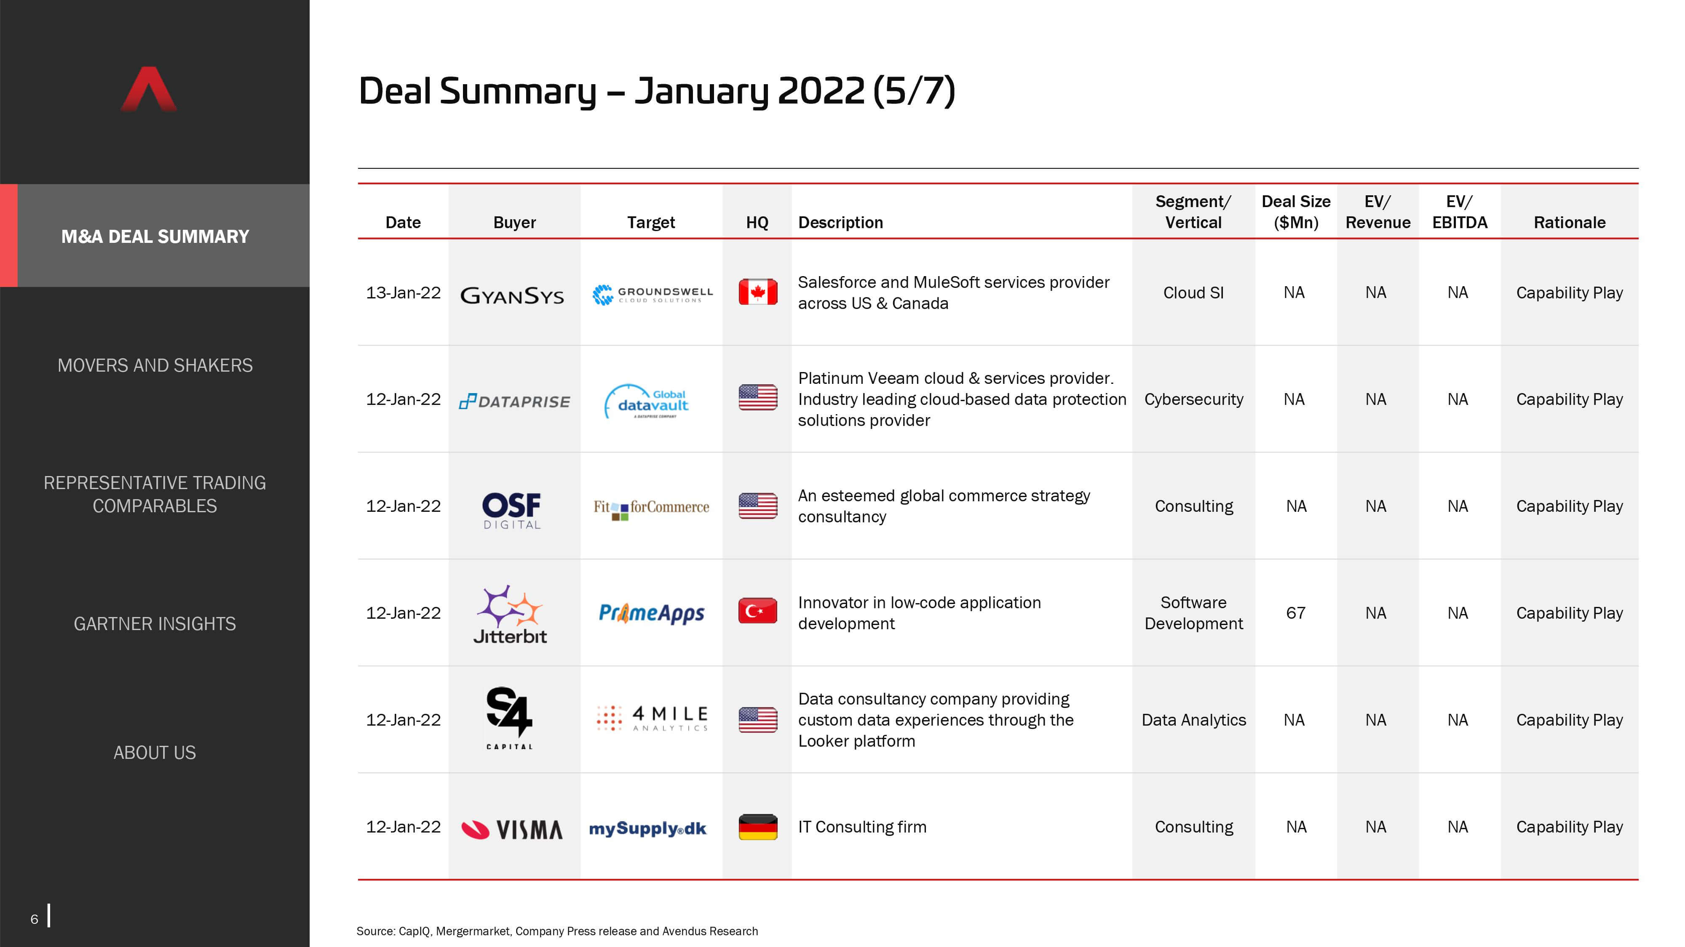
Task: Click the page number 6
Action: 34,919
